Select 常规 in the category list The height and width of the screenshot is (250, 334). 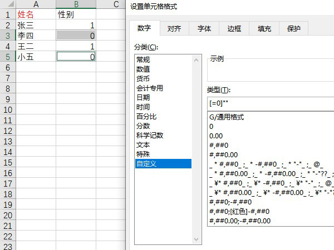(x=163, y=60)
